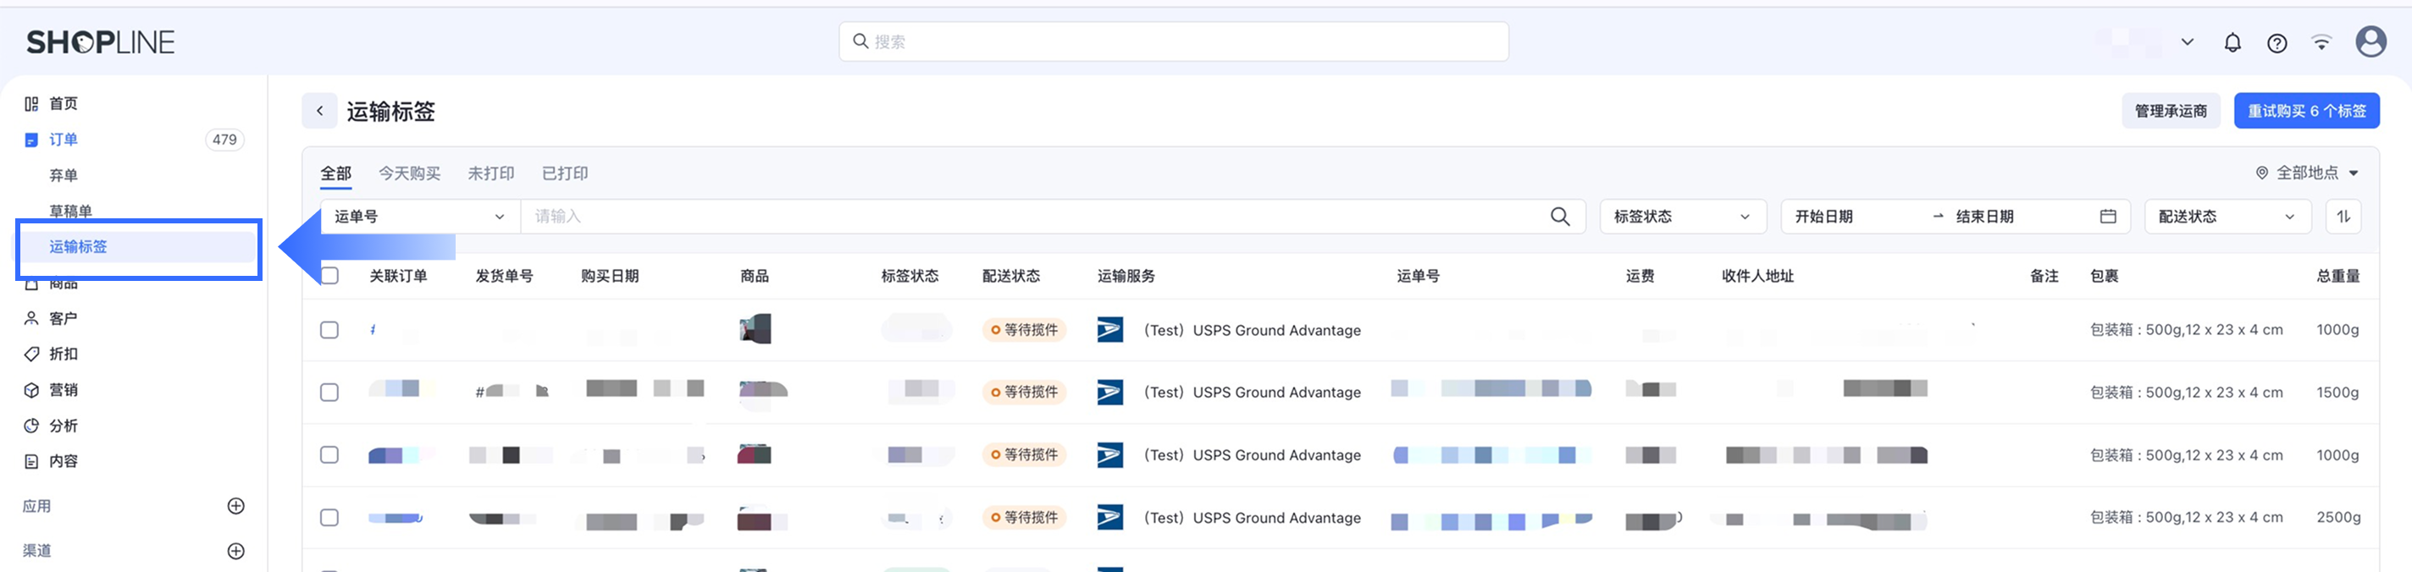
Task: Click the sort arrows icon button
Action: pyautogui.click(x=2343, y=217)
